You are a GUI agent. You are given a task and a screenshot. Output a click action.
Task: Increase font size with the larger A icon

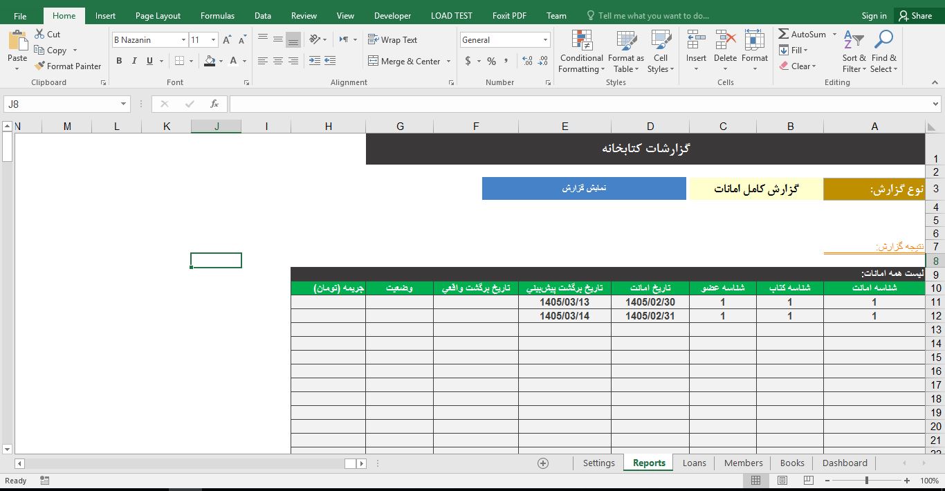pyautogui.click(x=227, y=40)
